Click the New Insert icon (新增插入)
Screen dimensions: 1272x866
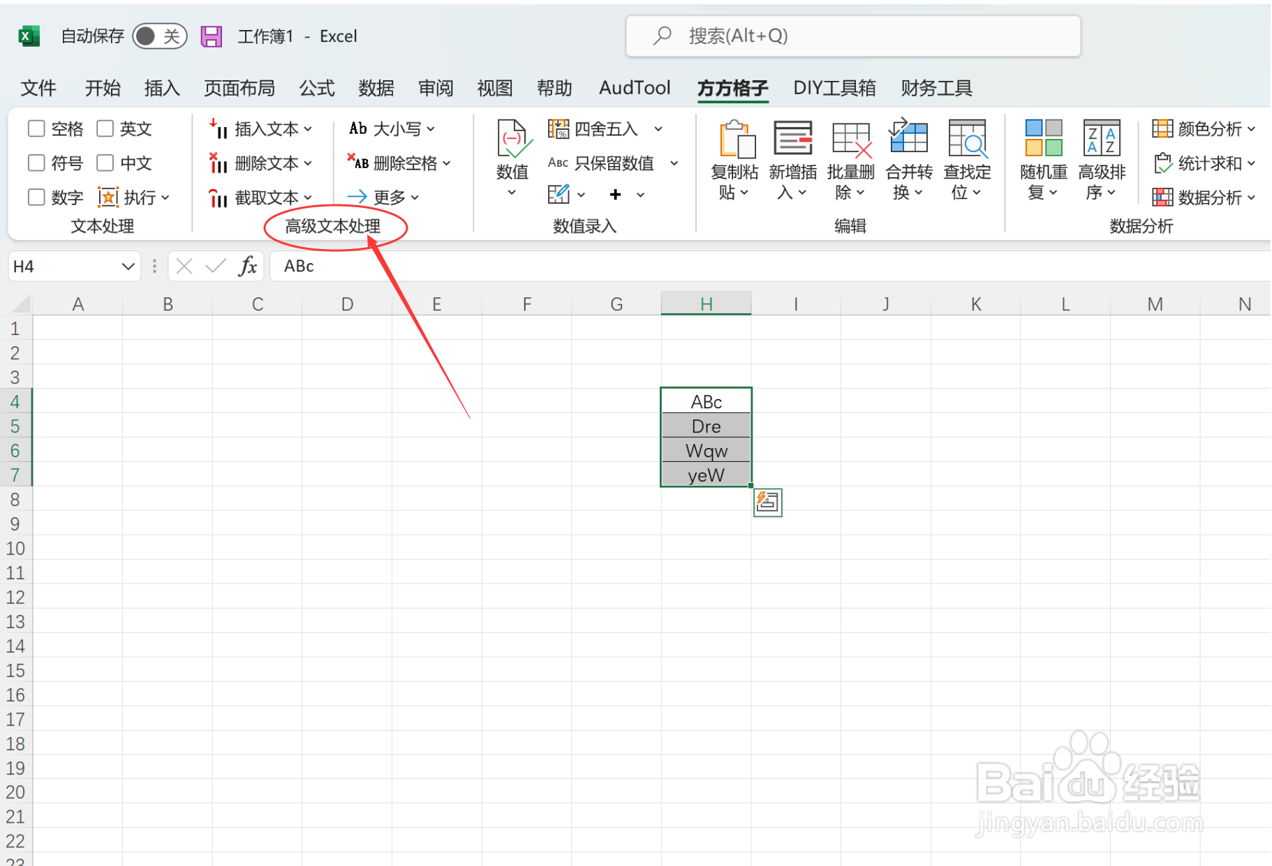tap(793, 138)
